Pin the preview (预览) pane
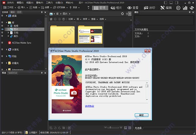196x135 pixels. click(42, 73)
